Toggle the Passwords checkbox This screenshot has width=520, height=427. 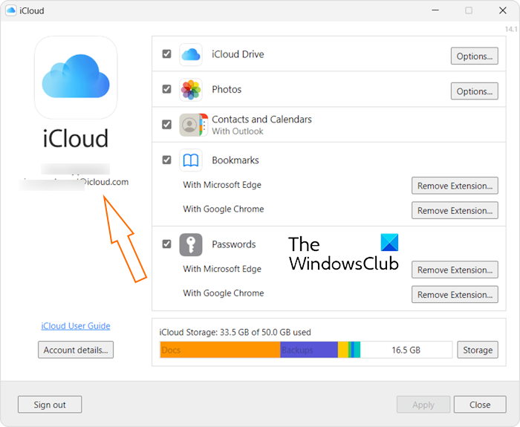tap(167, 244)
